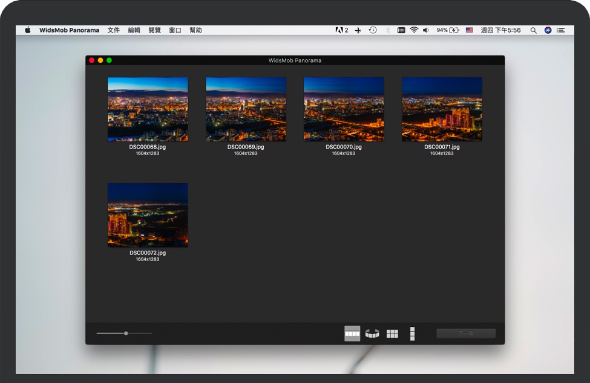Select the DSC00071.jpg thumbnail

[442, 109]
